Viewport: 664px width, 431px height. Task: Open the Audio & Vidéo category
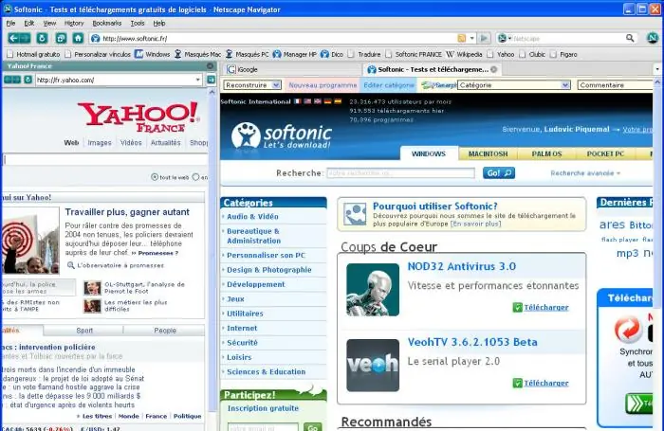252,217
